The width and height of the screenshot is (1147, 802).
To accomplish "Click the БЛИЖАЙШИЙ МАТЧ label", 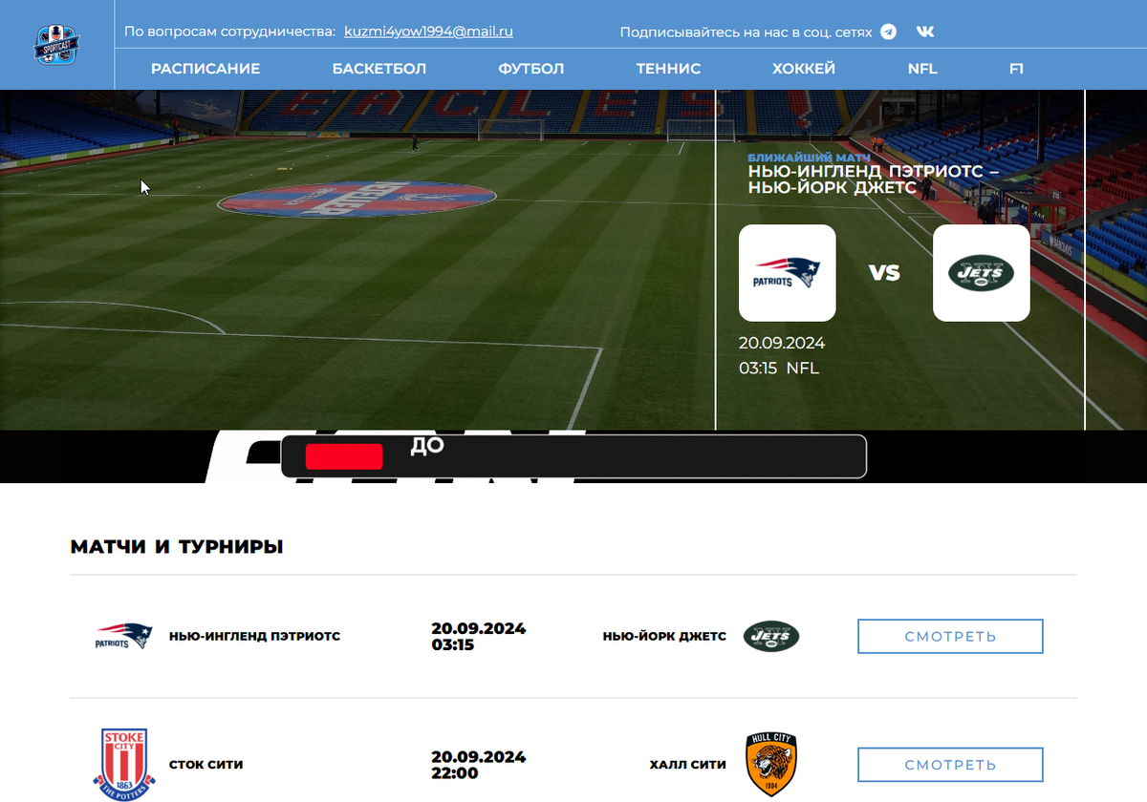I will [810, 158].
